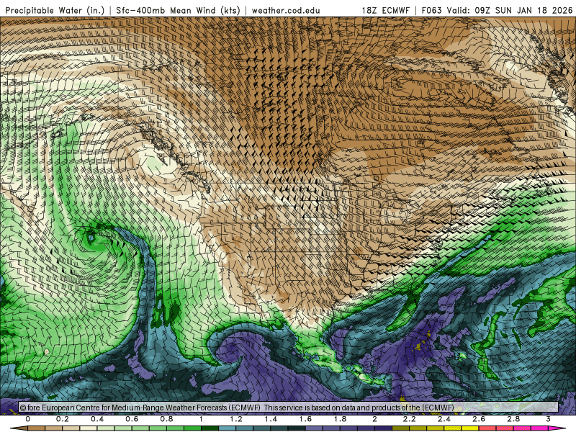Click the bright yellow color bar swatch below '2.6'

(x=470, y=428)
